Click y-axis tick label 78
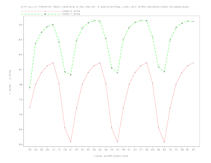This screenshot has height=163, width=211. [20, 85]
